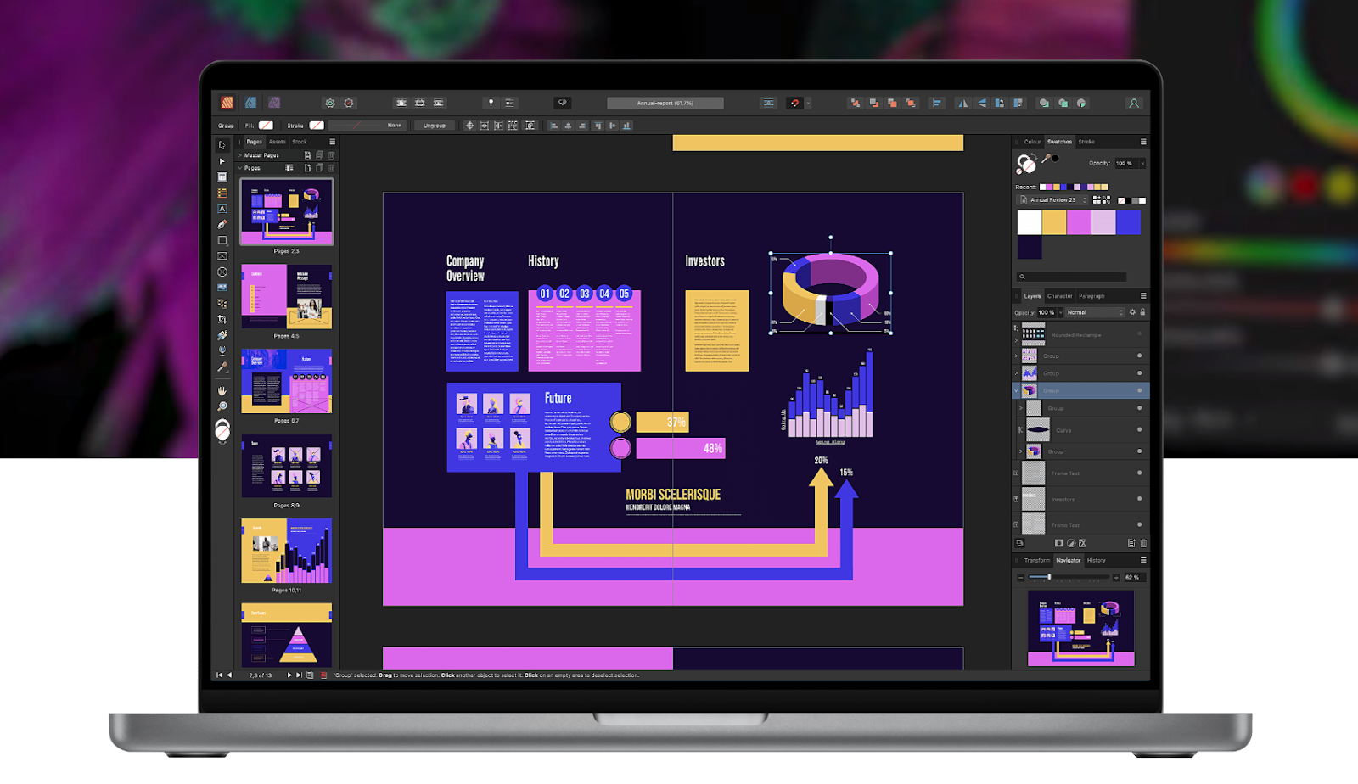Show the Rounded Rectangle layer
Screen dimensions: 1358x784
tap(1139, 334)
